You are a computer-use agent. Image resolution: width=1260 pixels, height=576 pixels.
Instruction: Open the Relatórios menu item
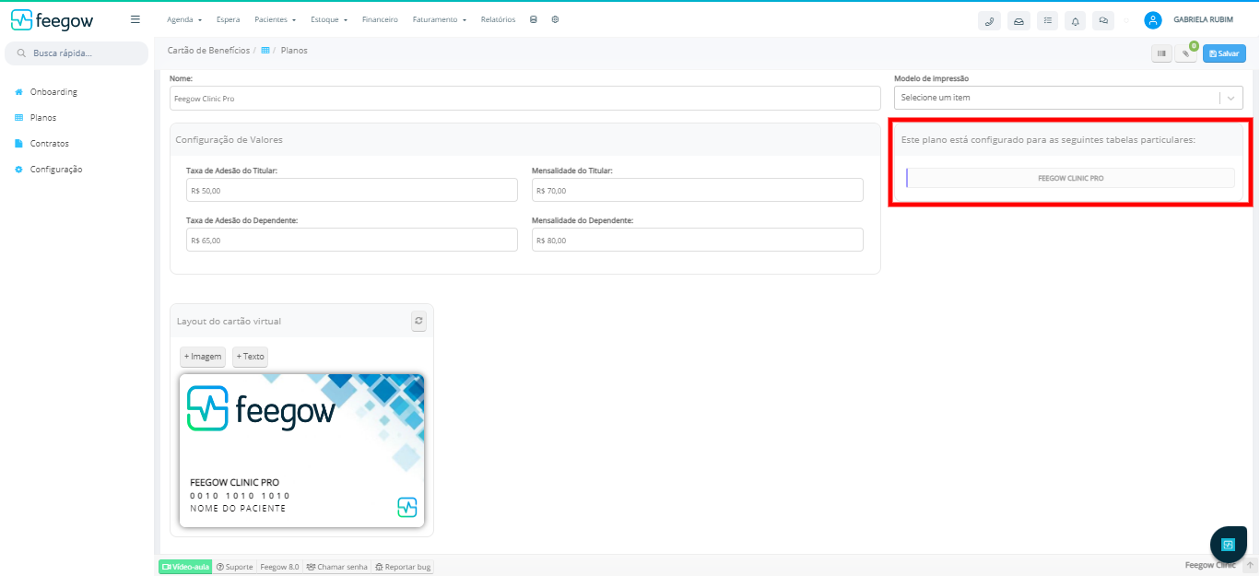pyautogui.click(x=498, y=19)
